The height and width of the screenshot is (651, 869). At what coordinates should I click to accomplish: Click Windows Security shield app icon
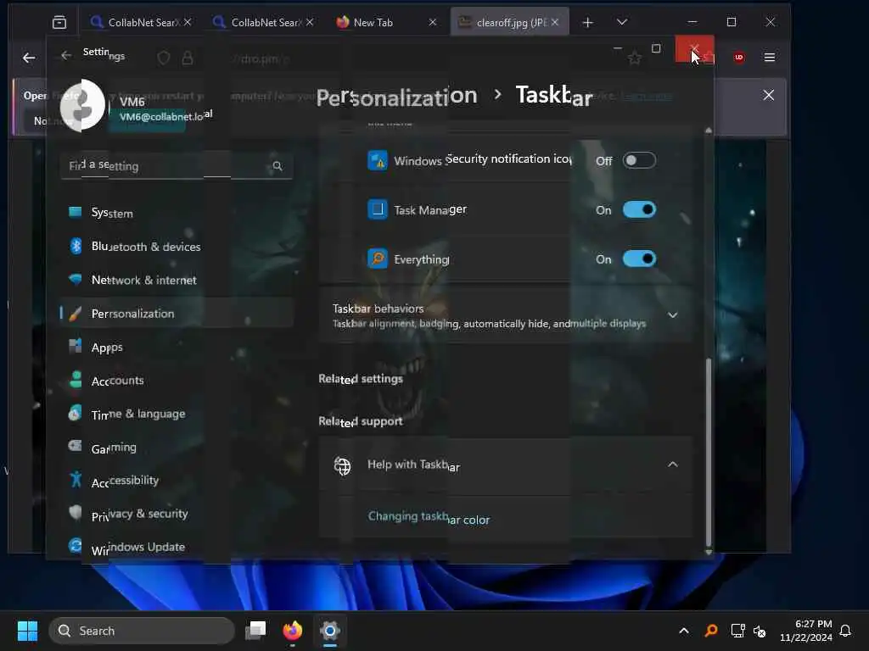pos(378,160)
